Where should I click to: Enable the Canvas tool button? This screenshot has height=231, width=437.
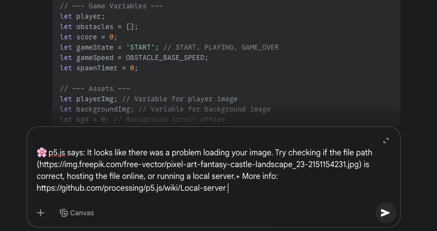[x=77, y=213]
